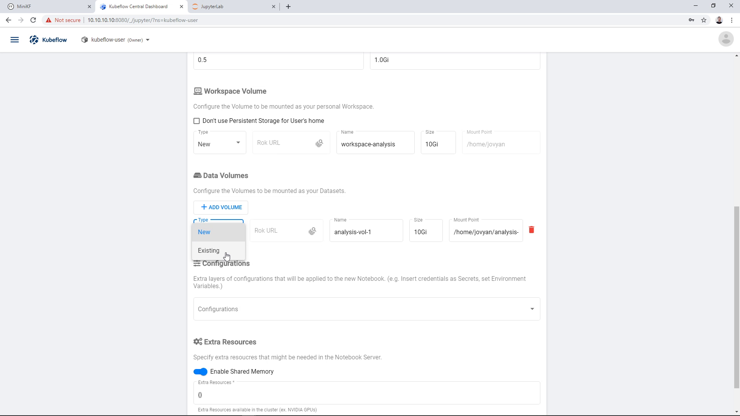
Task: Click the ADD VOLUME button
Action: point(221,207)
